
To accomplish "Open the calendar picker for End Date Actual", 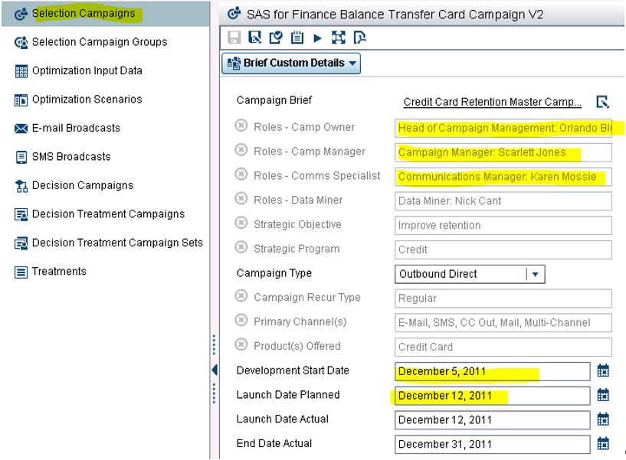I will click(x=603, y=444).
